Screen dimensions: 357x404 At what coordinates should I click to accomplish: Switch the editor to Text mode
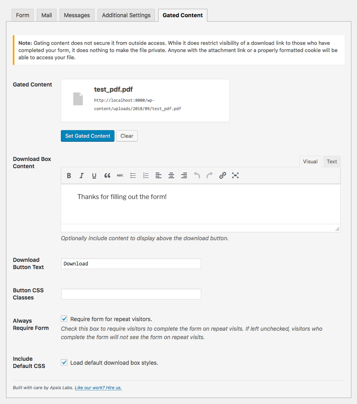331,161
